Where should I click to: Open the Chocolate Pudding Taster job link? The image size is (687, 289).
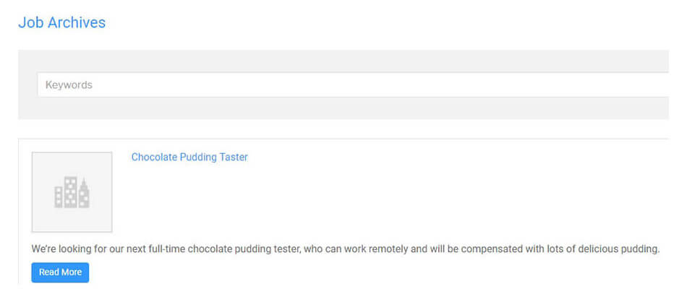coord(189,157)
